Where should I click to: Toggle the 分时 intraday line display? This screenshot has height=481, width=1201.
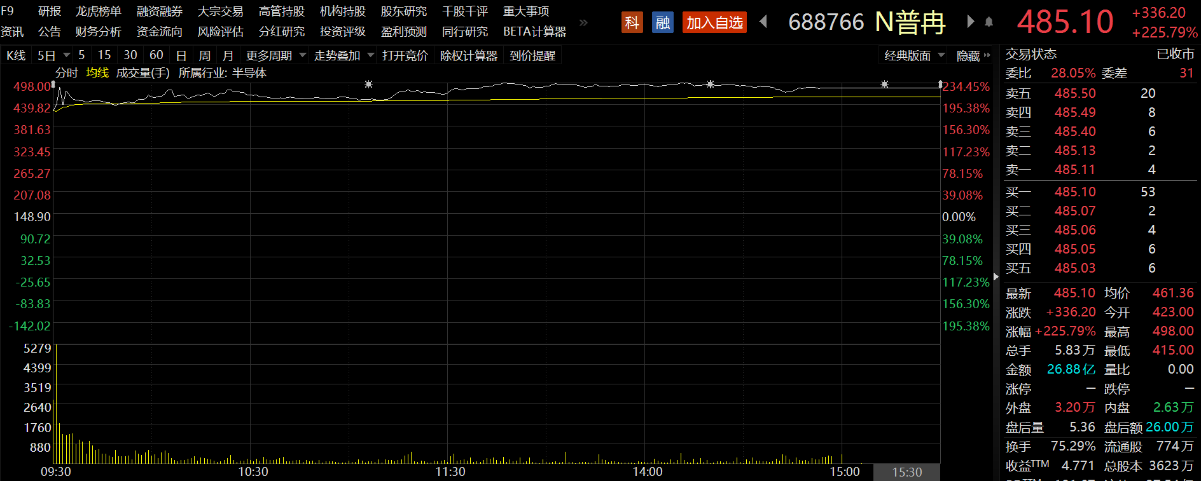coord(66,73)
